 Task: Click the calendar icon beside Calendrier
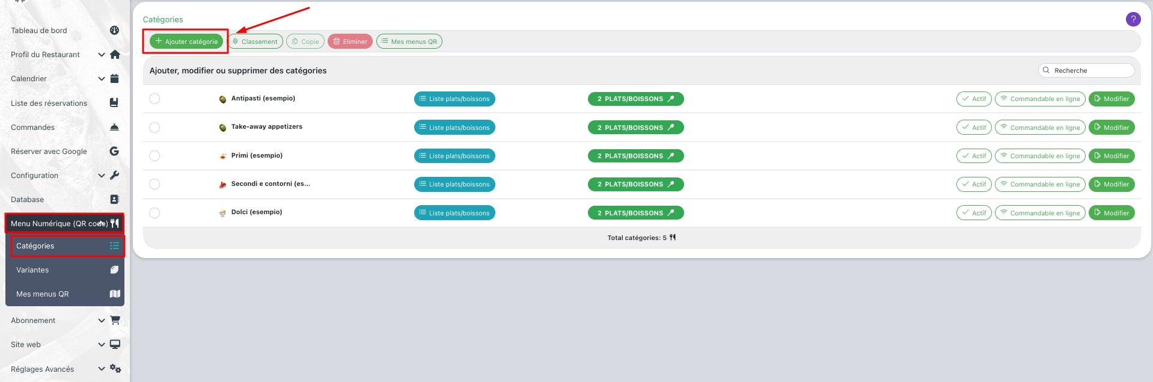(x=114, y=78)
